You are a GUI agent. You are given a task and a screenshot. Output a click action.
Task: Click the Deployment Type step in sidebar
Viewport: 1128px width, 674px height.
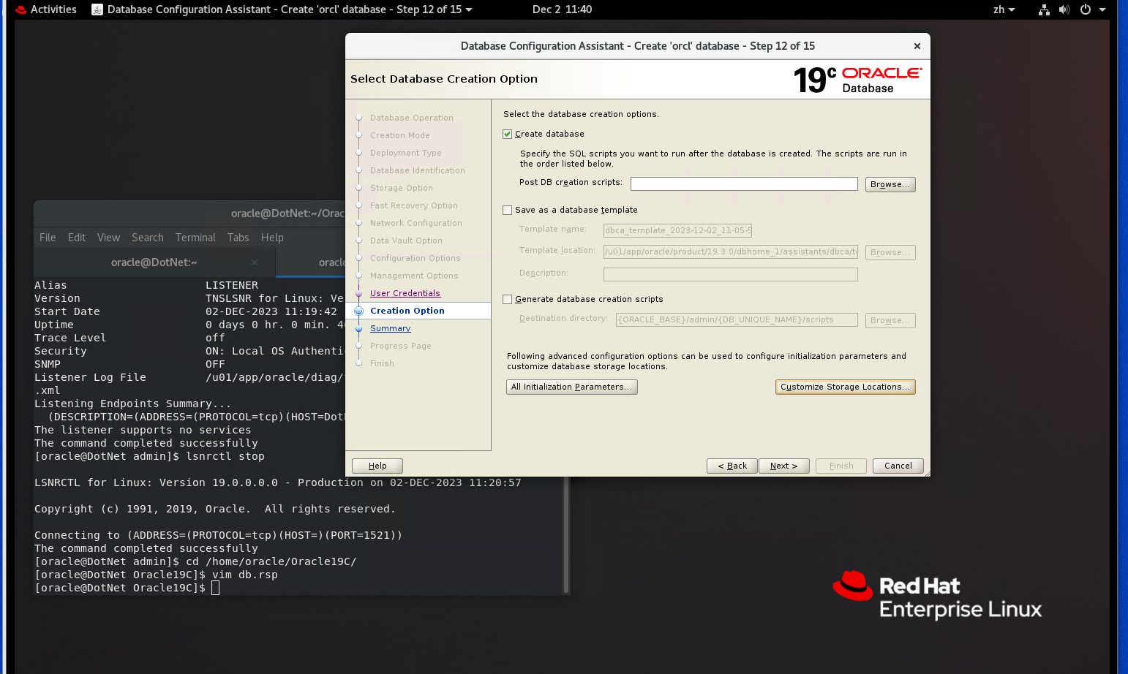tap(406, 154)
